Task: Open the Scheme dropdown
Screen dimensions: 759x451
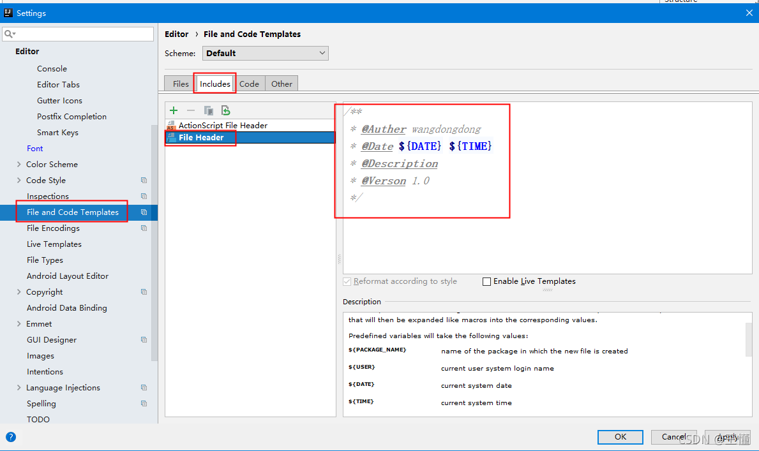Action: 266,53
